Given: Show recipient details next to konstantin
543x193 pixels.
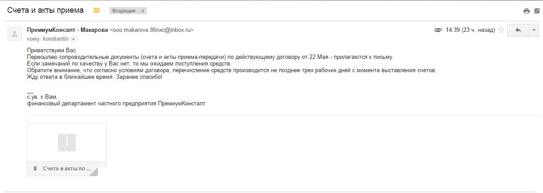Looking at the screenshot, I should [x=73, y=39].
